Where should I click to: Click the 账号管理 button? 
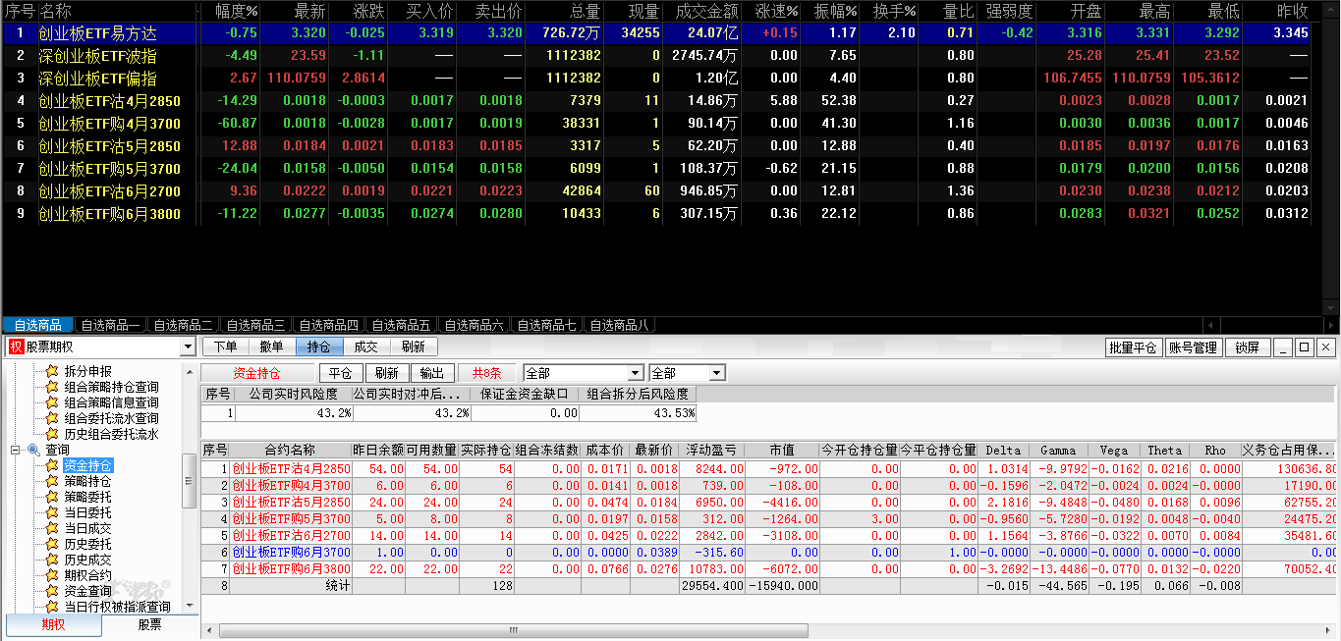click(x=1193, y=347)
